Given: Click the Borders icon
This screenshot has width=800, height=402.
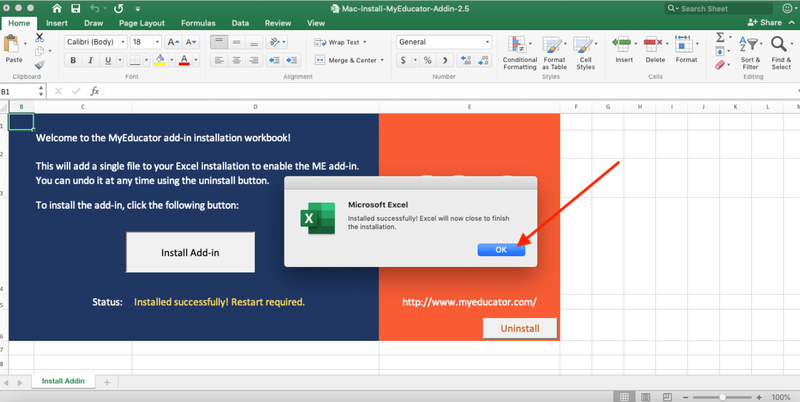Looking at the screenshot, I should point(135,60).
